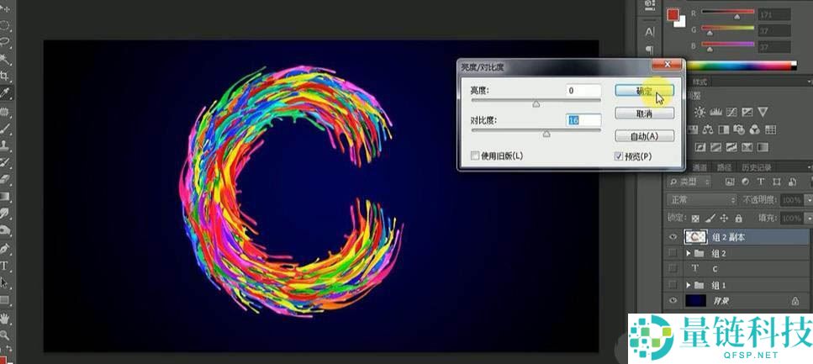813x364 pixels.
Task: Click the 对比度 contrast slider handle
Action: 546,134
